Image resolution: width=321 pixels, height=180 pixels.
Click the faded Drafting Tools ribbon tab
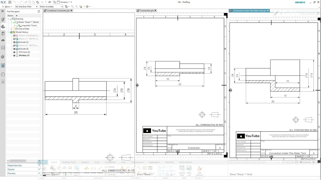click(x=69, y=162)
